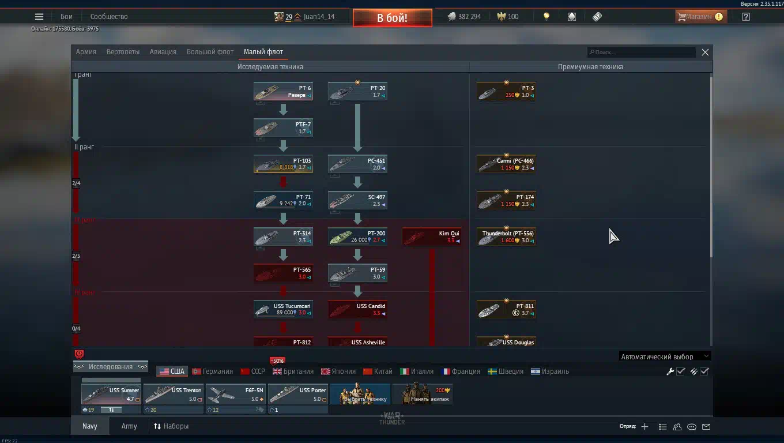Select the Малый флот tab
784x443 pixels.
coord(263,52)
